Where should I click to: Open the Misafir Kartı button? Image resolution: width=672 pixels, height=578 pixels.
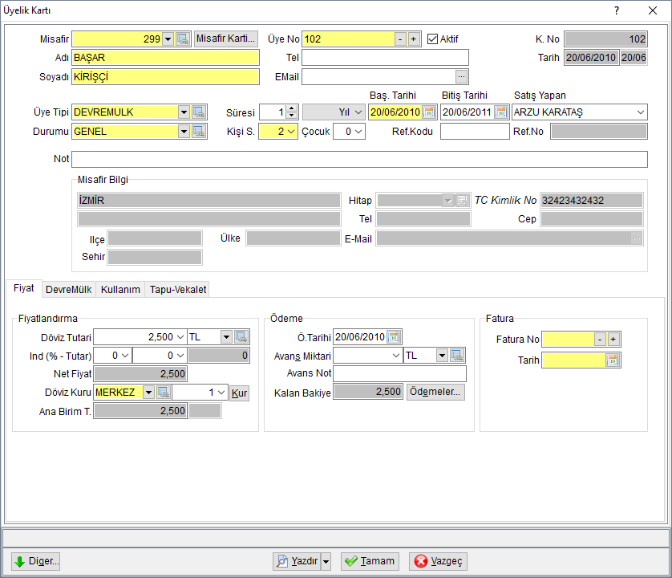(226, 39)
